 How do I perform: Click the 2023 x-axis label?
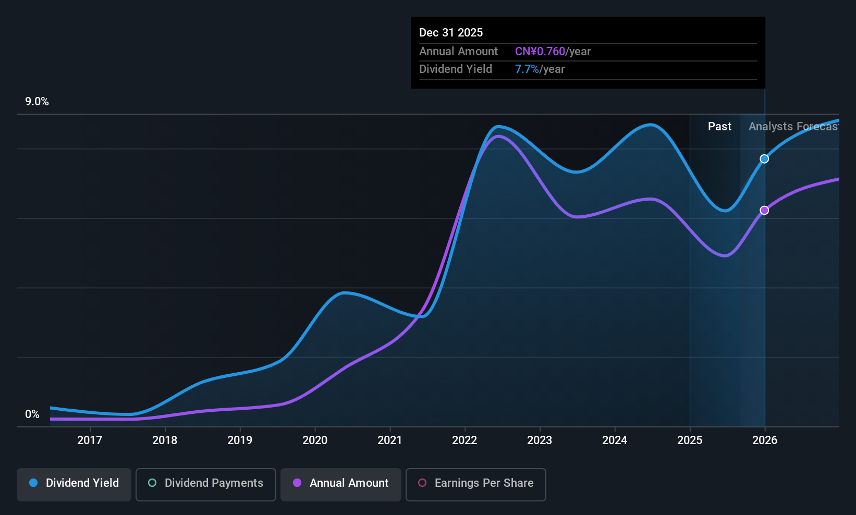tap(540, 440)
